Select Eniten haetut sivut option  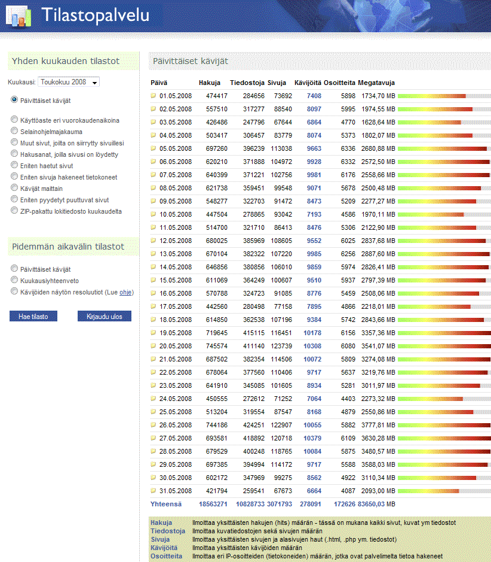pyautogui.click(x=14, y=165)
